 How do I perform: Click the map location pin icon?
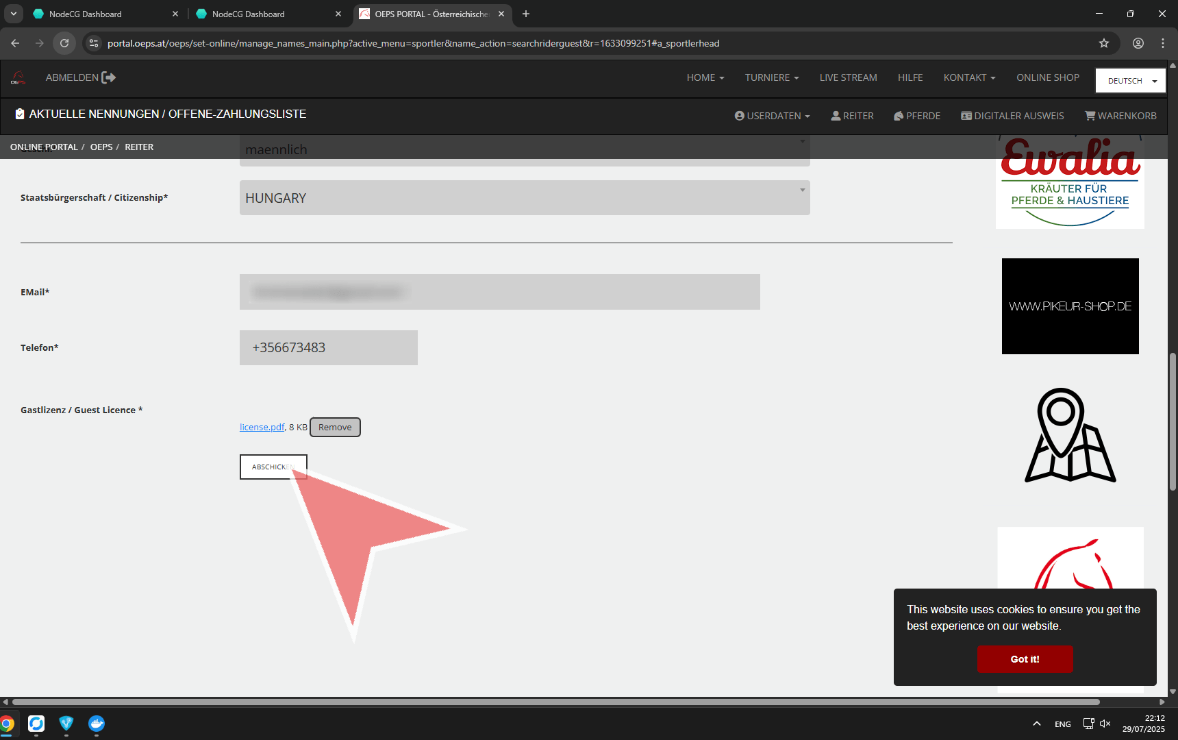coord(1070,436)
